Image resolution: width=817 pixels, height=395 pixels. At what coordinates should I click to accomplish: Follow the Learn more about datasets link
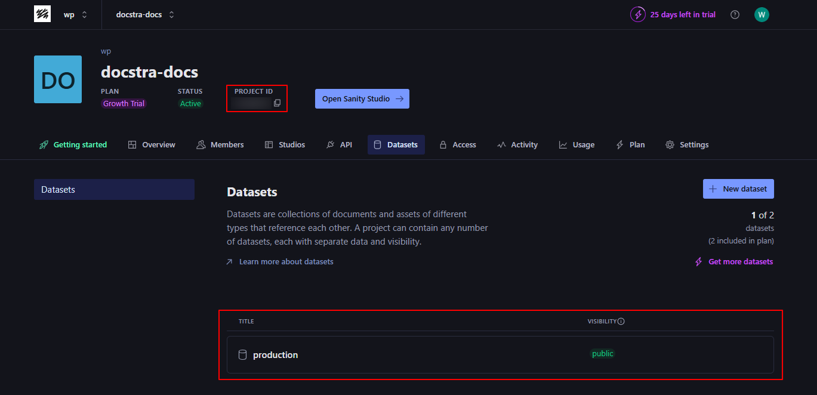click(x=286, y=262)
